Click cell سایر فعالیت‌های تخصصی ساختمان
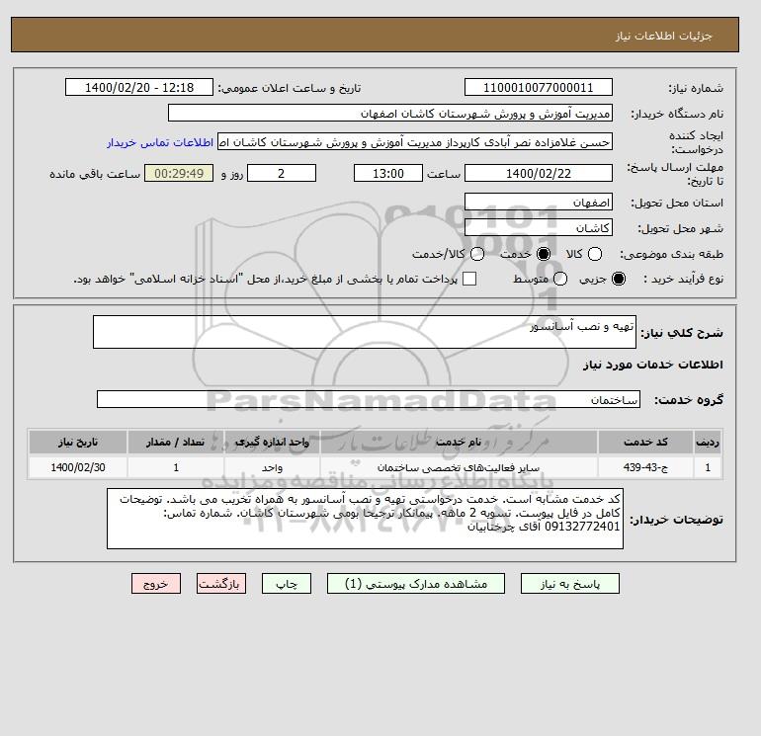Image resolution: width=761 pixels, height=736 pixels. 459,467
